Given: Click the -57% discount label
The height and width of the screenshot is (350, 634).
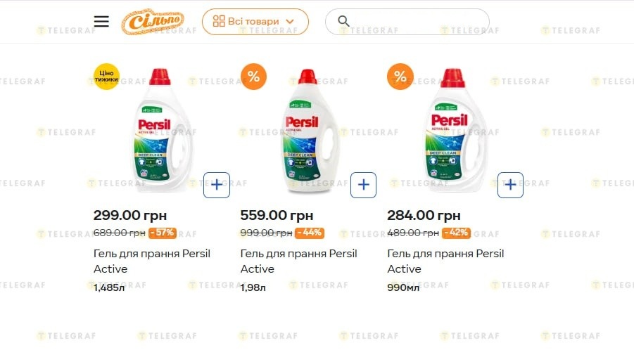Looking at the screenshot, I should tap(163, 233).
